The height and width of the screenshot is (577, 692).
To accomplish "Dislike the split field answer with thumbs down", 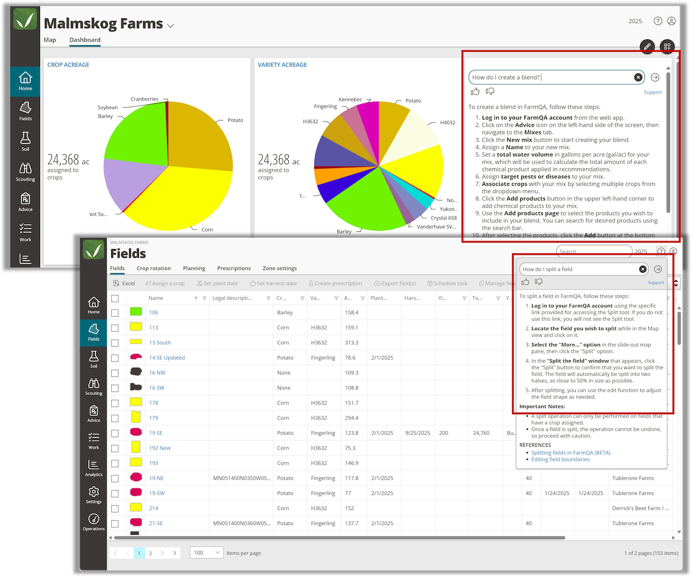I will point(538,282).
